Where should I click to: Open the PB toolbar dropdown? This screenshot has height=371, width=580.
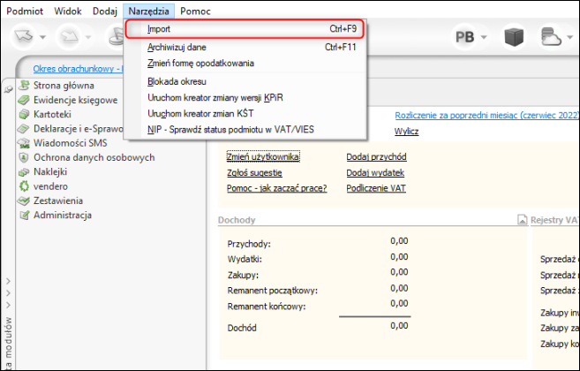pyautogui.click(x=472, y=37)
